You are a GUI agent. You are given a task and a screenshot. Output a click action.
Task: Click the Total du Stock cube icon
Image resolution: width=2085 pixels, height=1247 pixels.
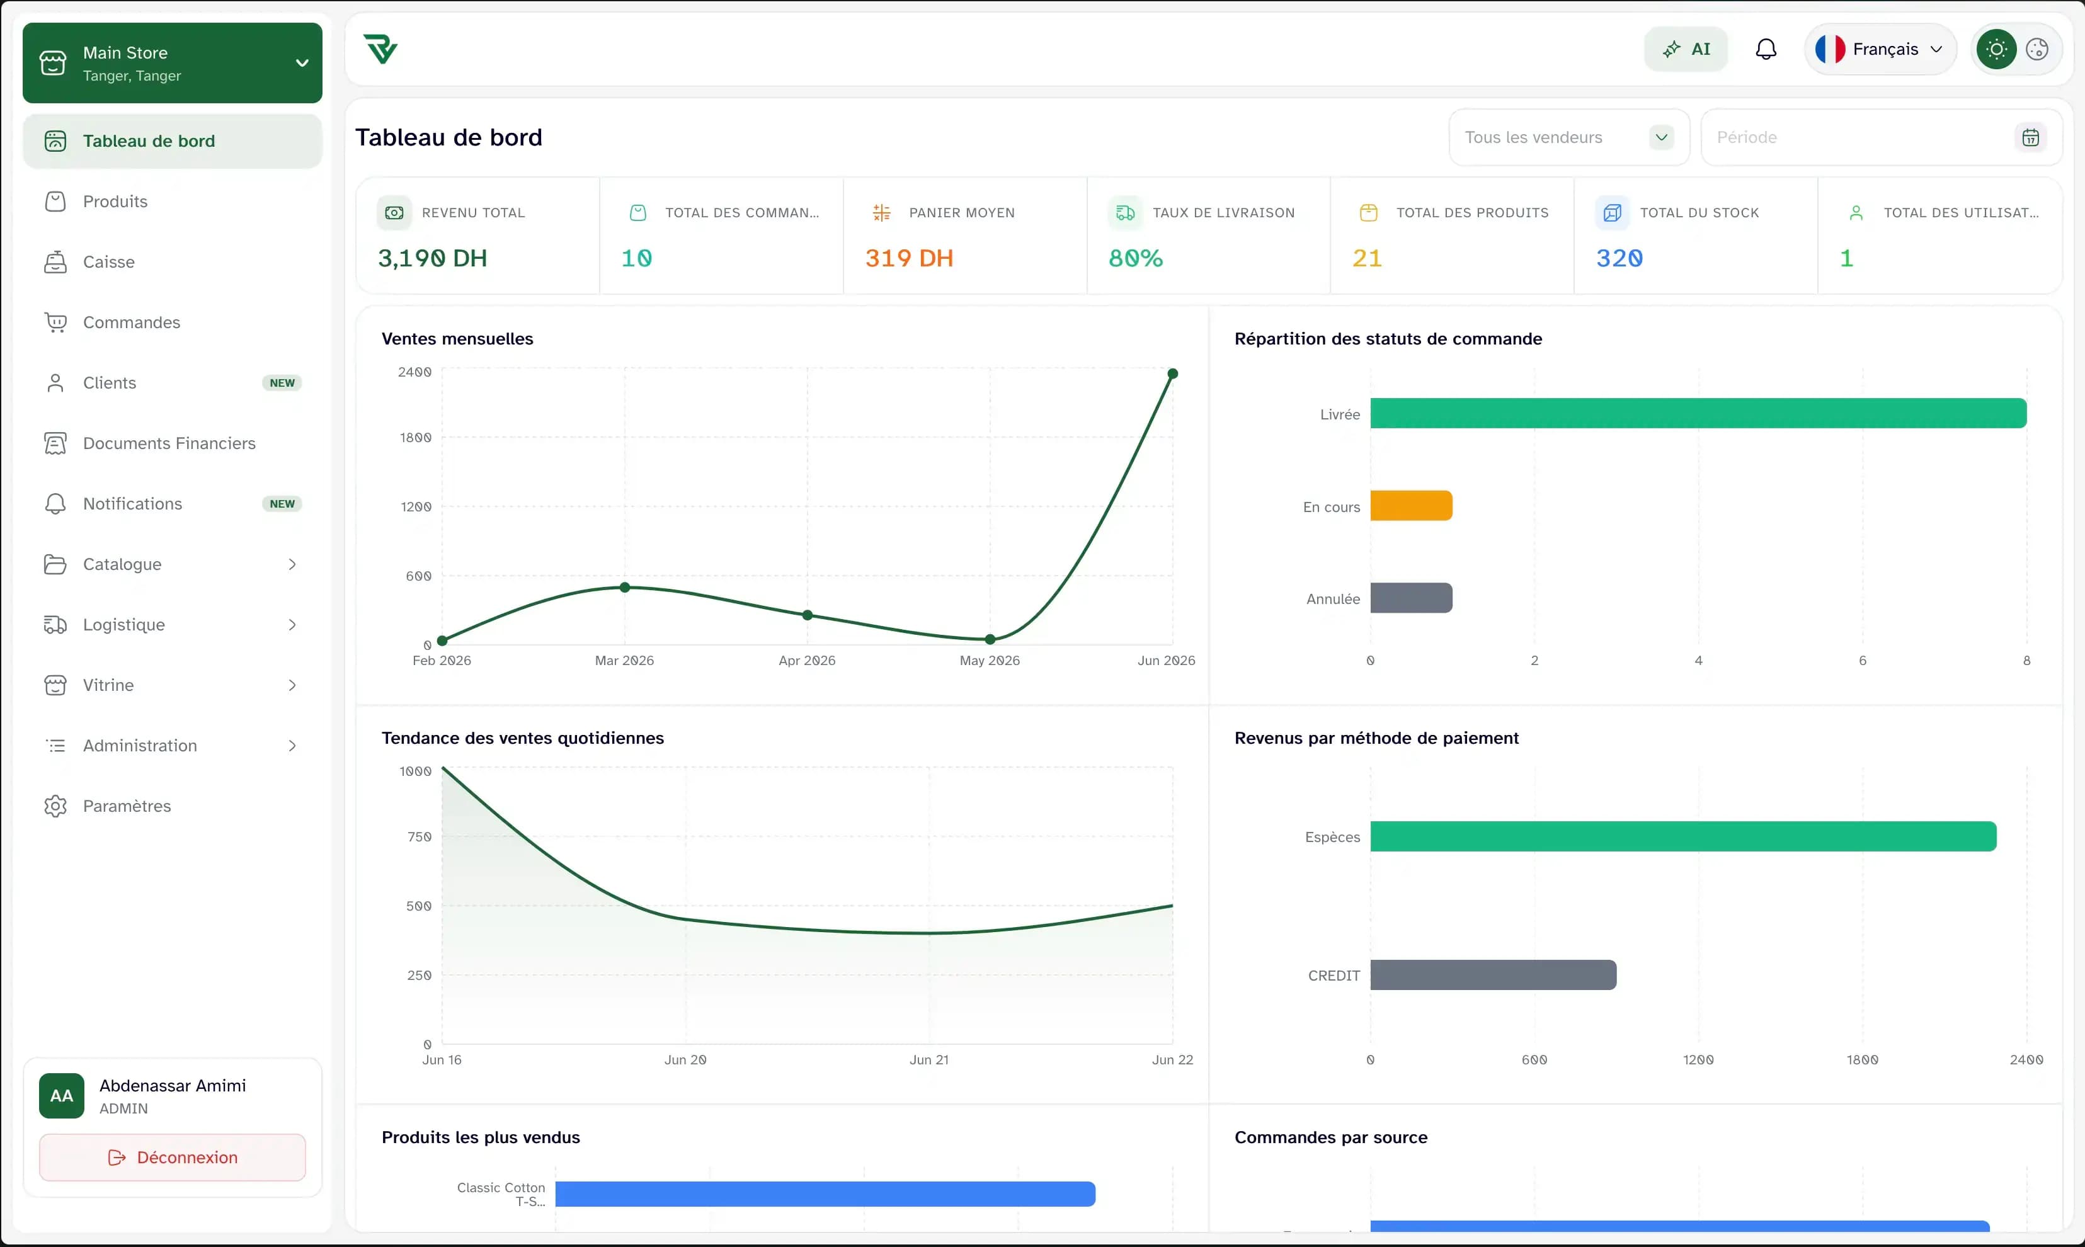coord(1613,214)
